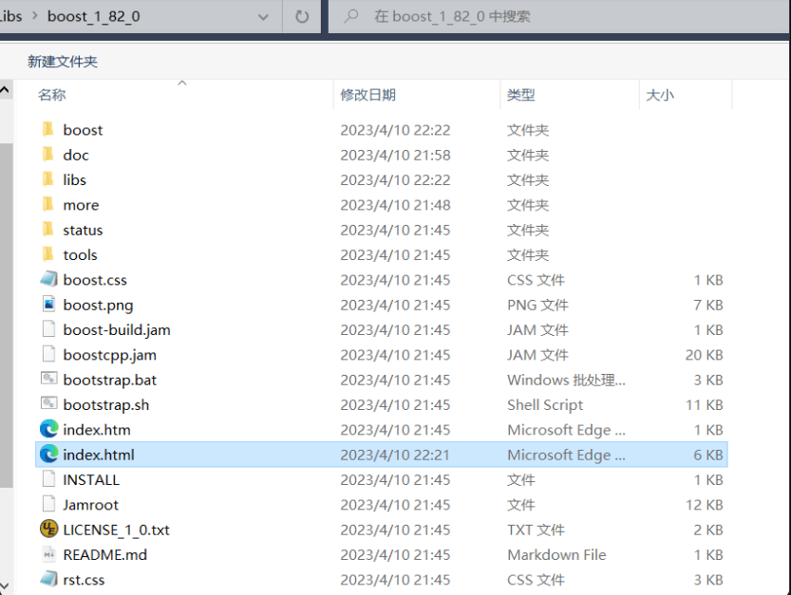
Task: Click the Edge icon for index.htm
Action: (49, 429)
